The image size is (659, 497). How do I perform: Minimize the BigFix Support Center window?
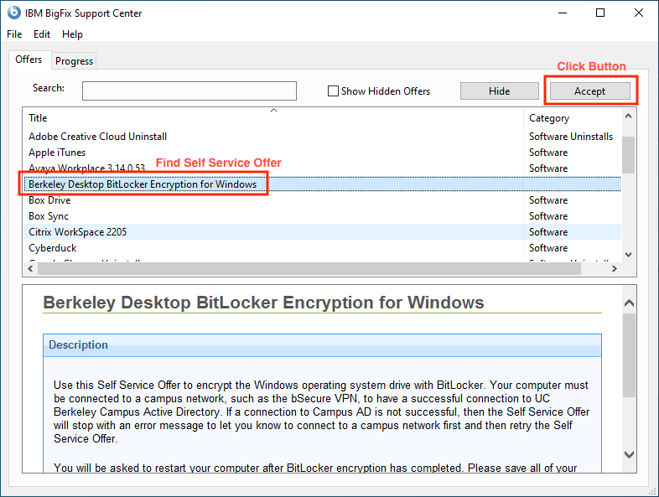tap(563, 13)
